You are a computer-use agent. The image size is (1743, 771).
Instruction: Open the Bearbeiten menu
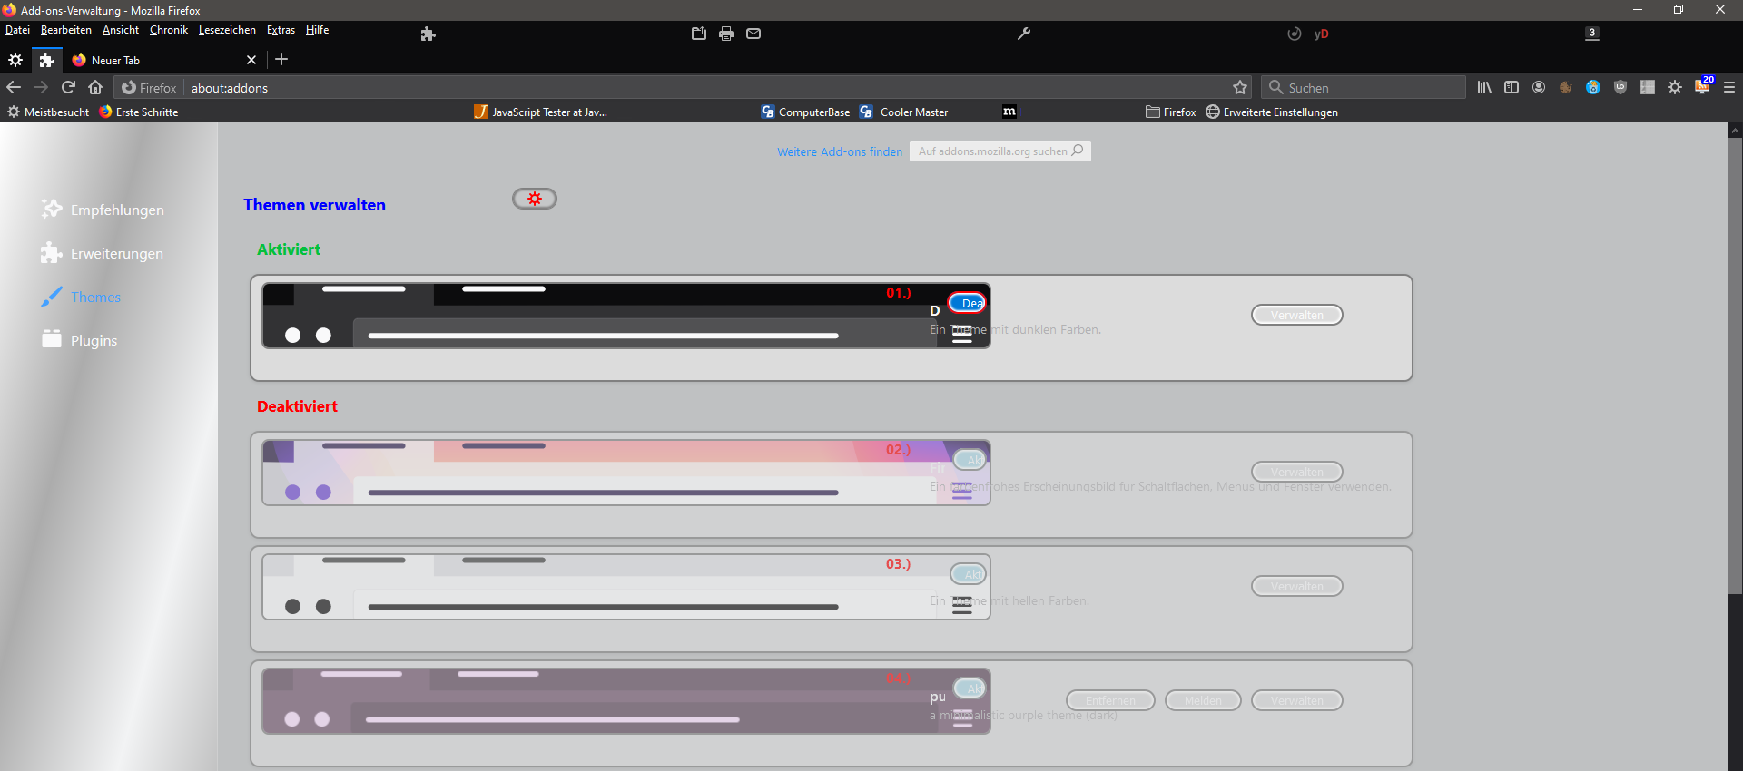pyautogui.click(x=66, y=30)
